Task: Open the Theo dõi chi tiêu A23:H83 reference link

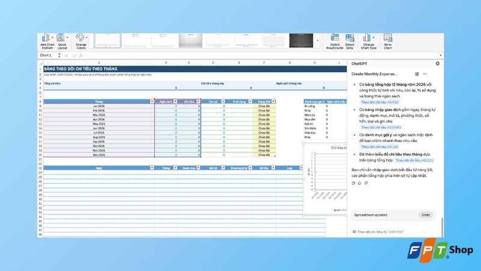Action: click(x=381, y=127)
